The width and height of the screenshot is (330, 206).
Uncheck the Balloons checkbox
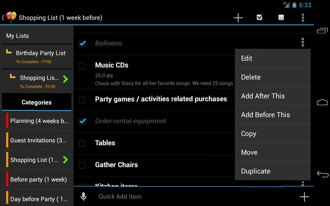pos(82,44)
